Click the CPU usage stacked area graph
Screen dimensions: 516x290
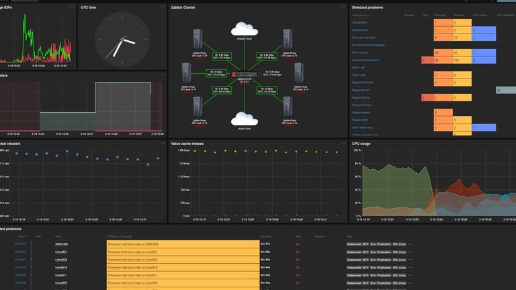click(x=439, y=183)
